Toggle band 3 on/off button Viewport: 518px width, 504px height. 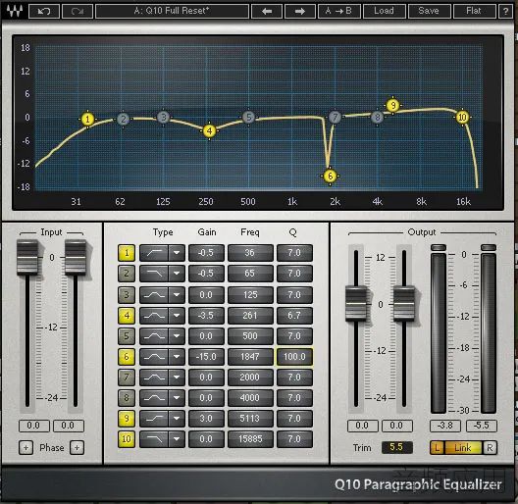(x=127, y=294)
